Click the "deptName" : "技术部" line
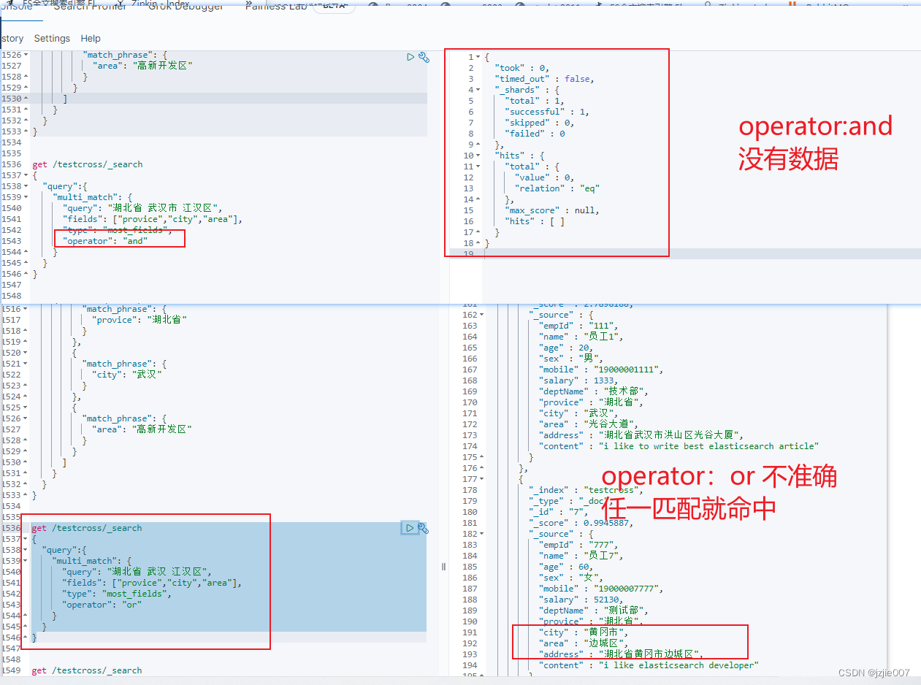The height and width of the screenshot is (685, 921). 595,391
